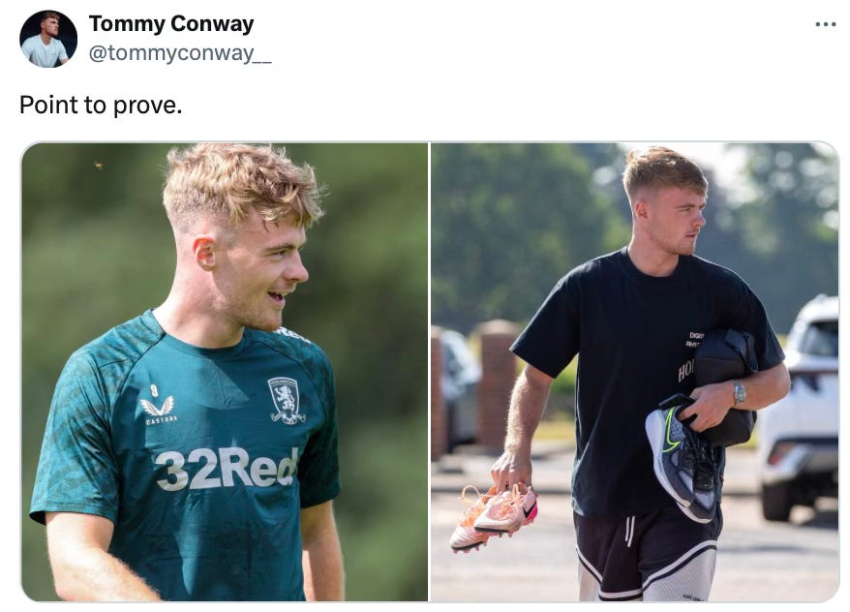Open the left photo in the training shirt
This screenshot has width=850, height=612.
225,372
